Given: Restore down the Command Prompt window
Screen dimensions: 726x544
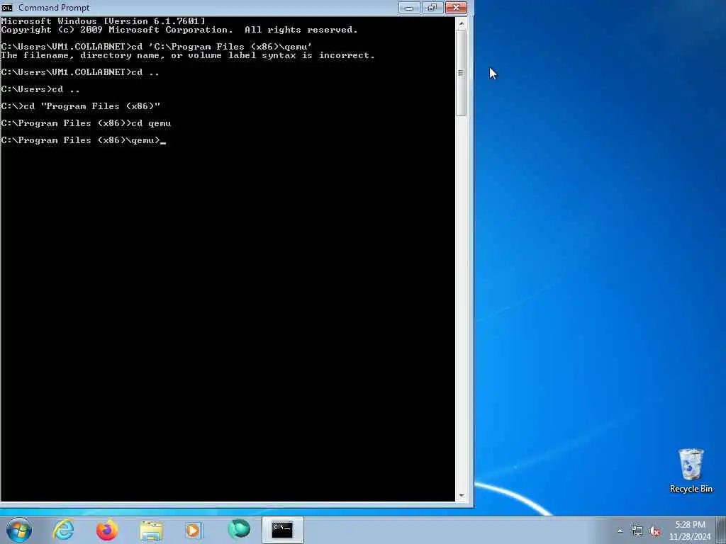Looking at the screenshot, I should tap(432, 7).
